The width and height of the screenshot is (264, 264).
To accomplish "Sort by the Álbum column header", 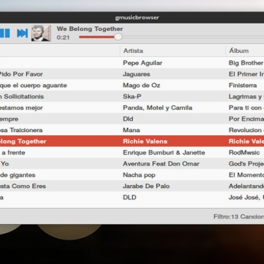I will pyautogui.click(x=239, y=51).
